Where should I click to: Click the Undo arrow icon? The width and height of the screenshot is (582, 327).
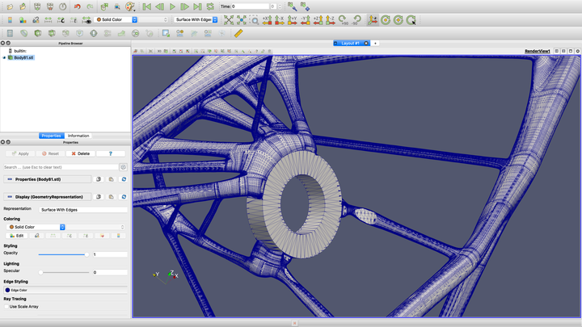78,6
